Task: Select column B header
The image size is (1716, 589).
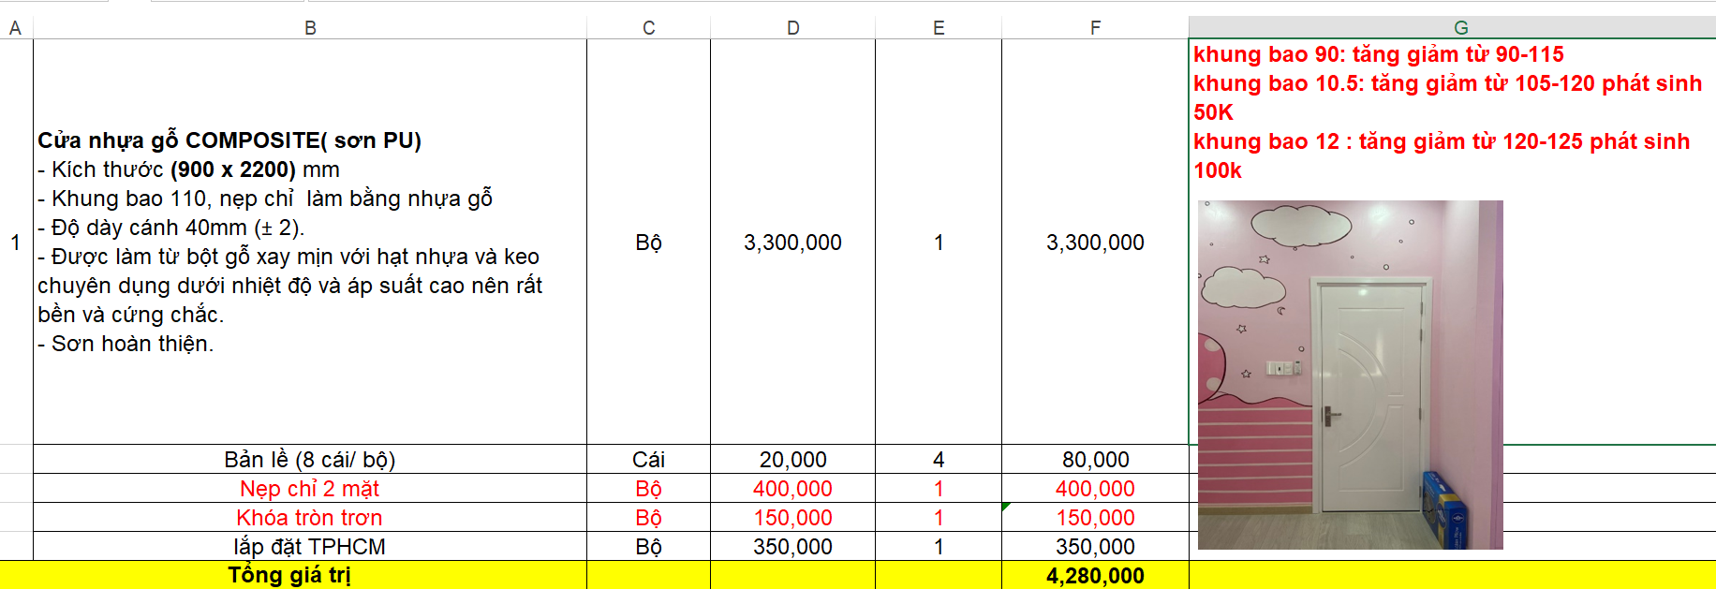Action: (x=310, y=28)
